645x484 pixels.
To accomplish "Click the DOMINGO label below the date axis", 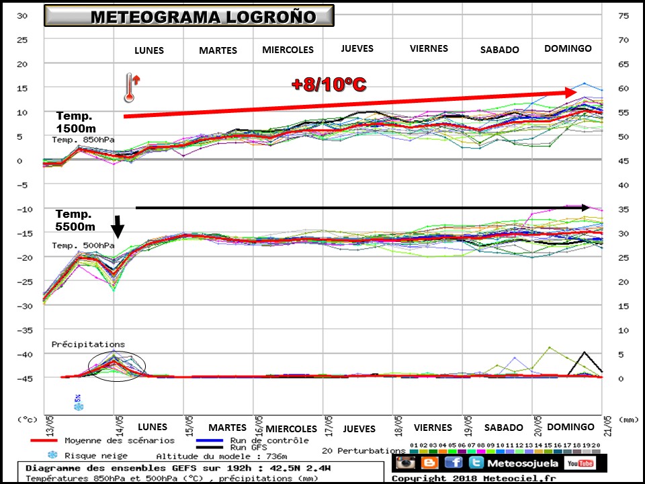I will click(x=570, y=427).
